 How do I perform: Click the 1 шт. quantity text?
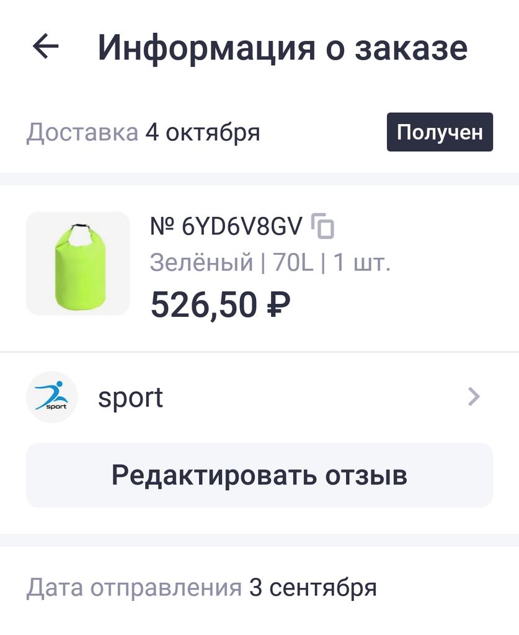[x=362, y=262]
